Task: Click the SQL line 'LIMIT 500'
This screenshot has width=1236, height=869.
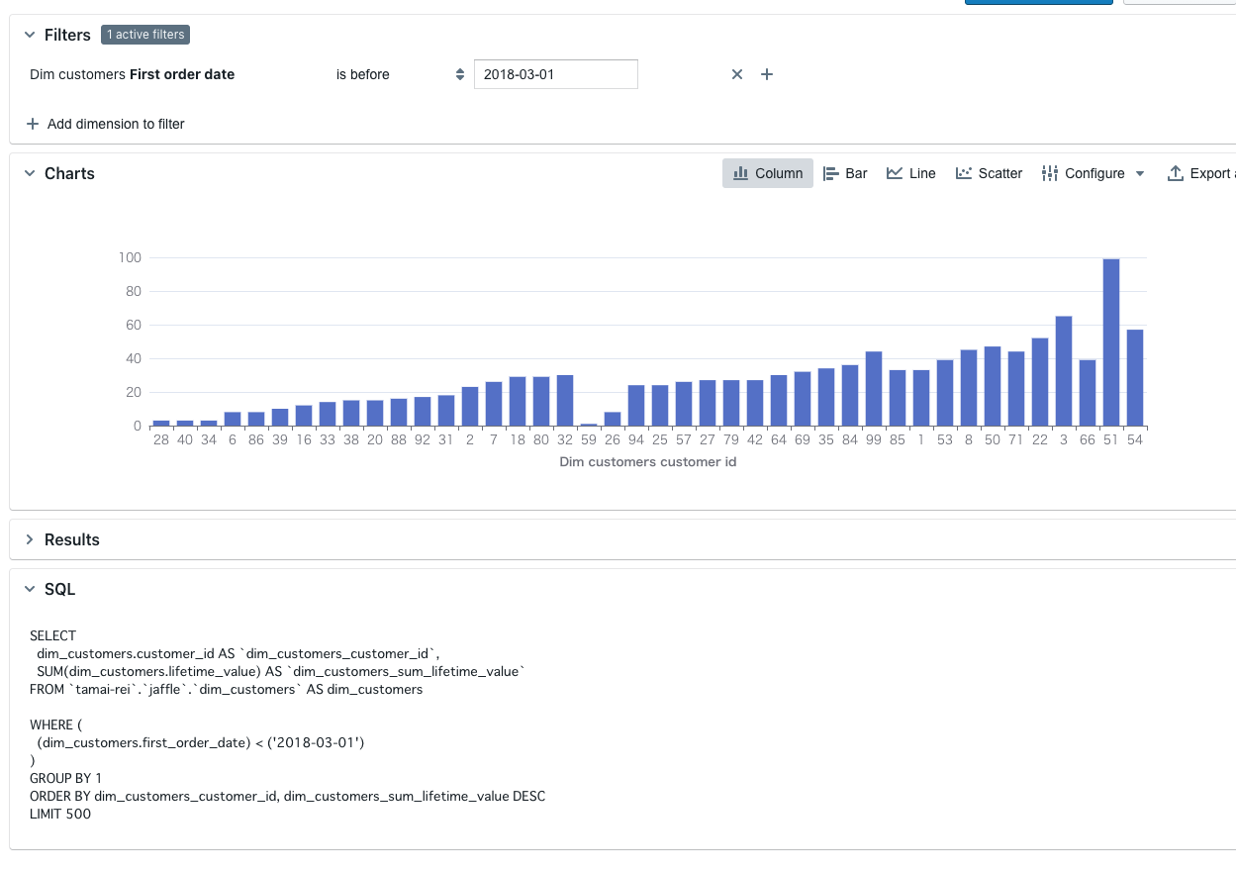Action: coord(60,814)
